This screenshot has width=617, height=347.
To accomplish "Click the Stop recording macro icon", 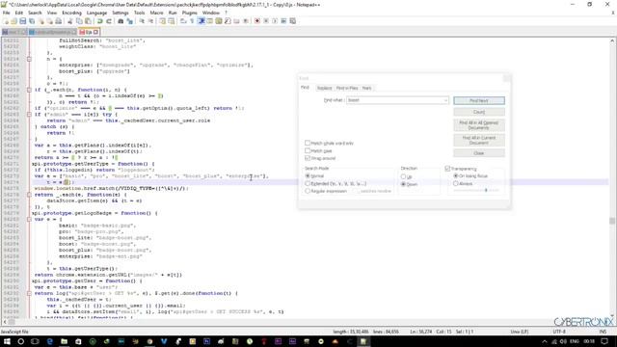I will coord(266,21).
